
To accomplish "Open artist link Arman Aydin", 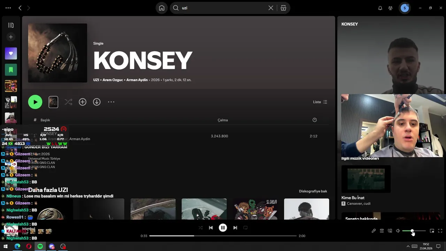I will click(x=137, y=80).
